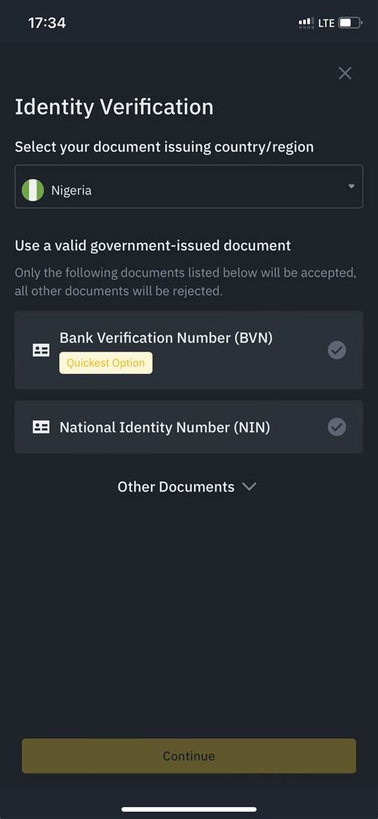Expand Other Documents chevron
The image size is (378, 819).
pos(250,487)
